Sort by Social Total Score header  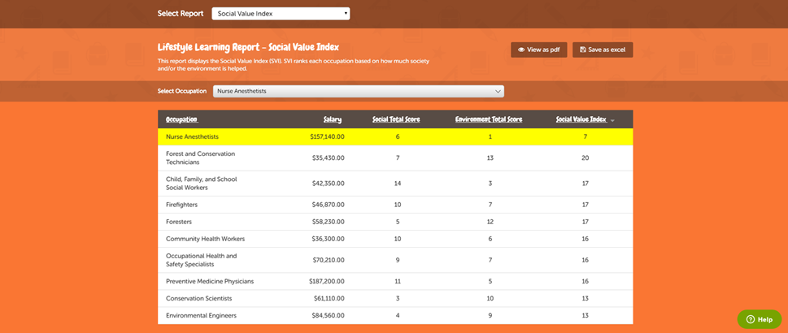click(397, 119)
